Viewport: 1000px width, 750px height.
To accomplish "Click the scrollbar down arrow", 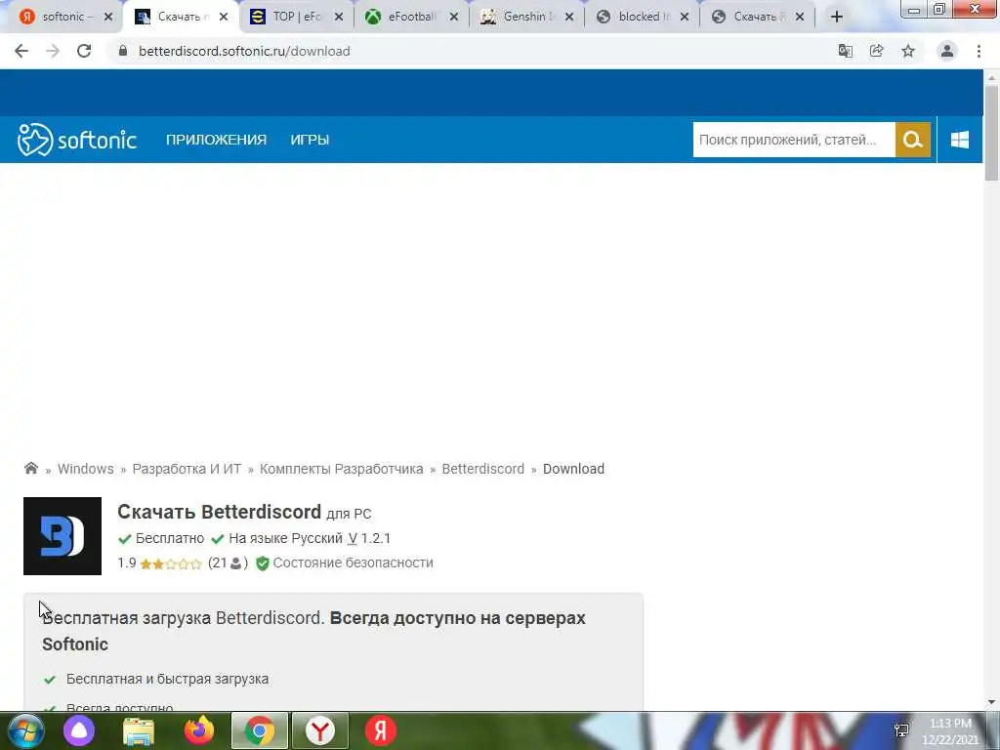I will click(991, 702).
